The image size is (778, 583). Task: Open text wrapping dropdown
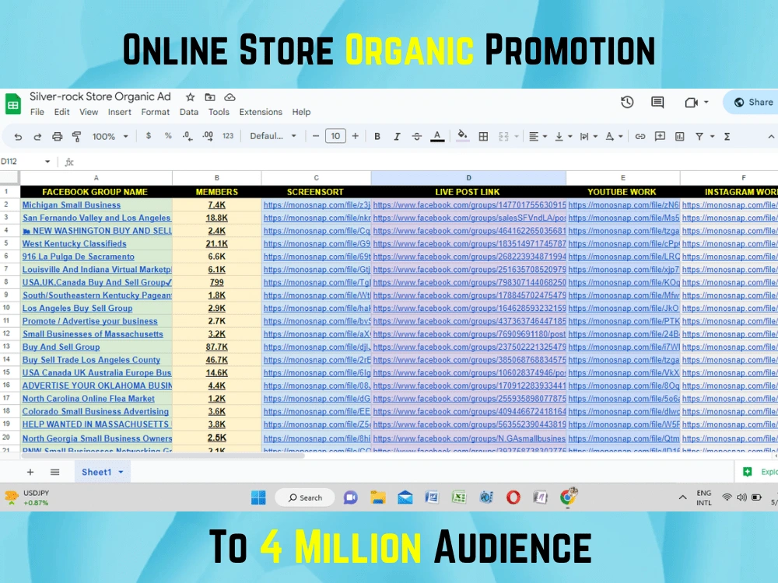click(588, 136)
